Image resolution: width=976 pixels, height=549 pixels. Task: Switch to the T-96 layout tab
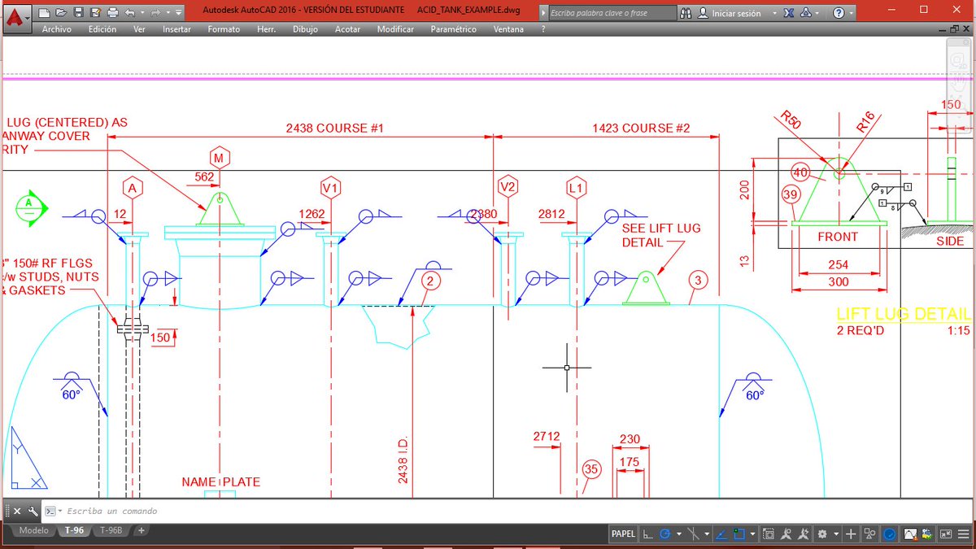point(75,530)
